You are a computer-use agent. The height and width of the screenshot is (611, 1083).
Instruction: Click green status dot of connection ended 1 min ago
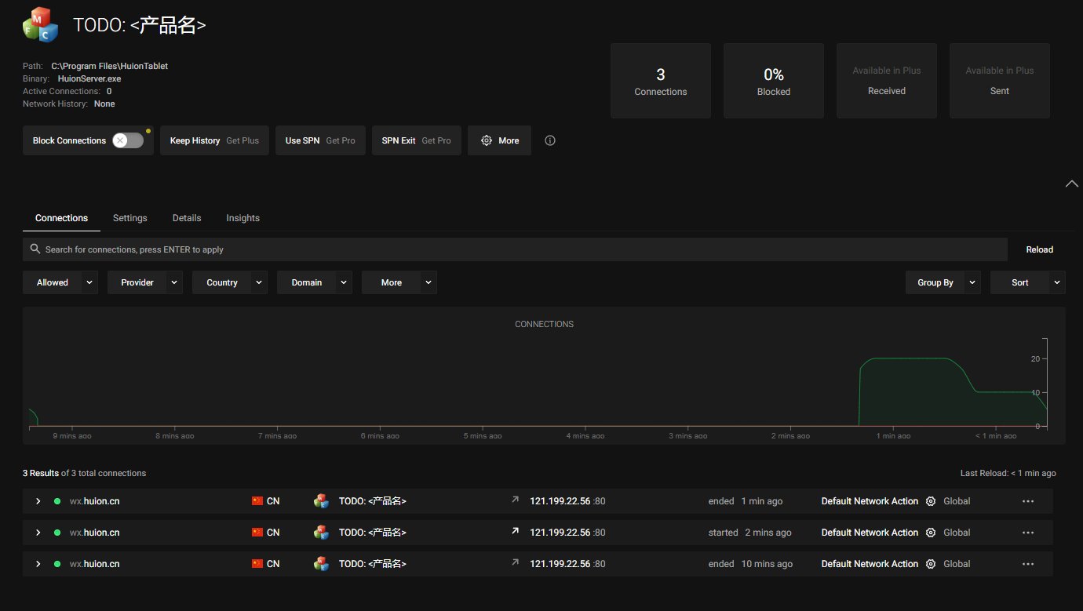coord(57,501)
